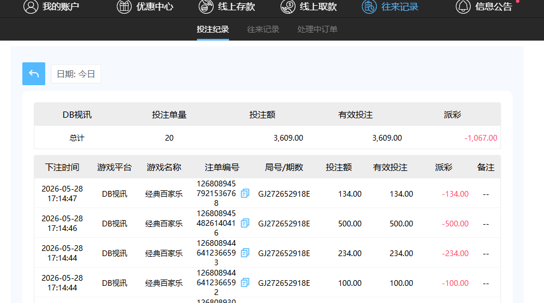The width and height of the screenshot is (544, 303).
Task: Click the 线上存款 deposit icon
Action: pos(206,7)
